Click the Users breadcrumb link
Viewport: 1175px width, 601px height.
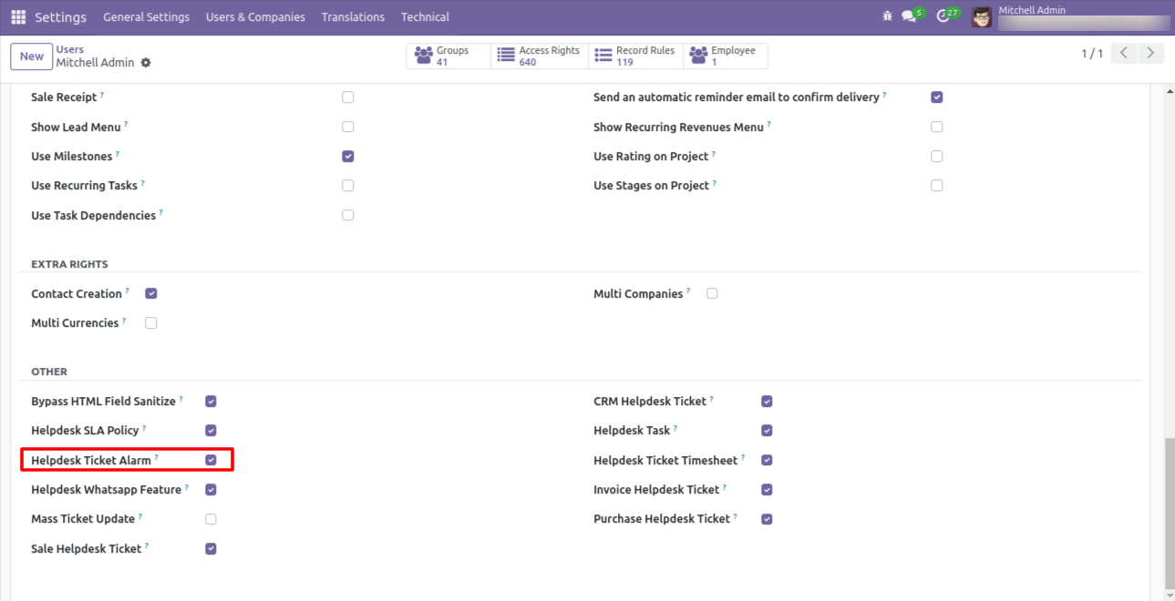point(70,49)
